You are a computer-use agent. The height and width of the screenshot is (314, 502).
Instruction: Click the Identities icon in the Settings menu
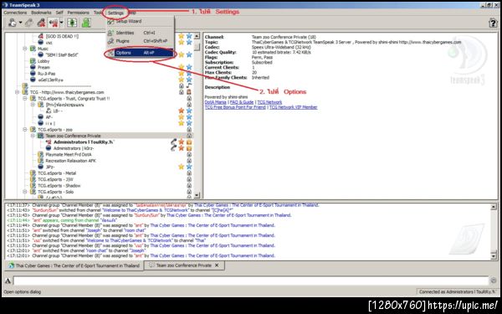[x=110, y=33]
